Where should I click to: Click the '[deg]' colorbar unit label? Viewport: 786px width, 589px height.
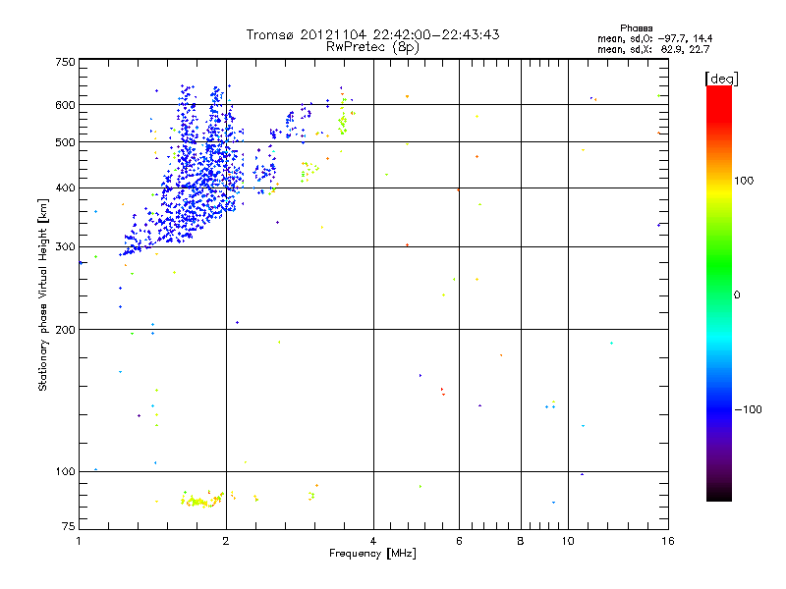721,80
